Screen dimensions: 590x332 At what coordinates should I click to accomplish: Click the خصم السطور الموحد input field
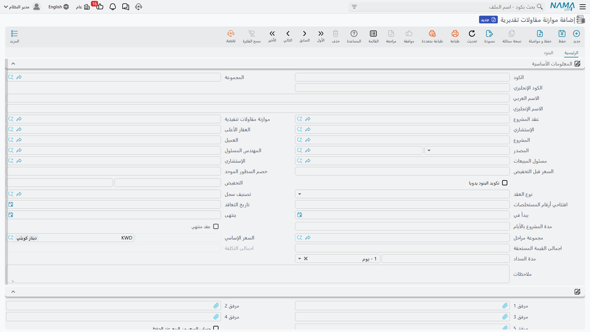click(x=113, y=171)
